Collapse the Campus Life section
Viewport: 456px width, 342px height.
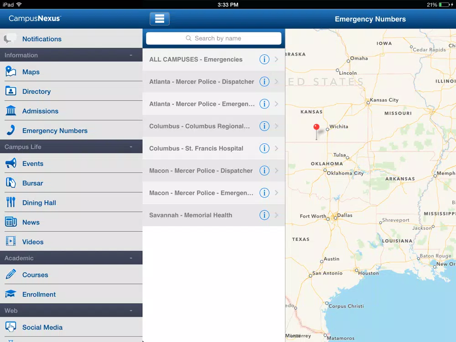[131, 146]
